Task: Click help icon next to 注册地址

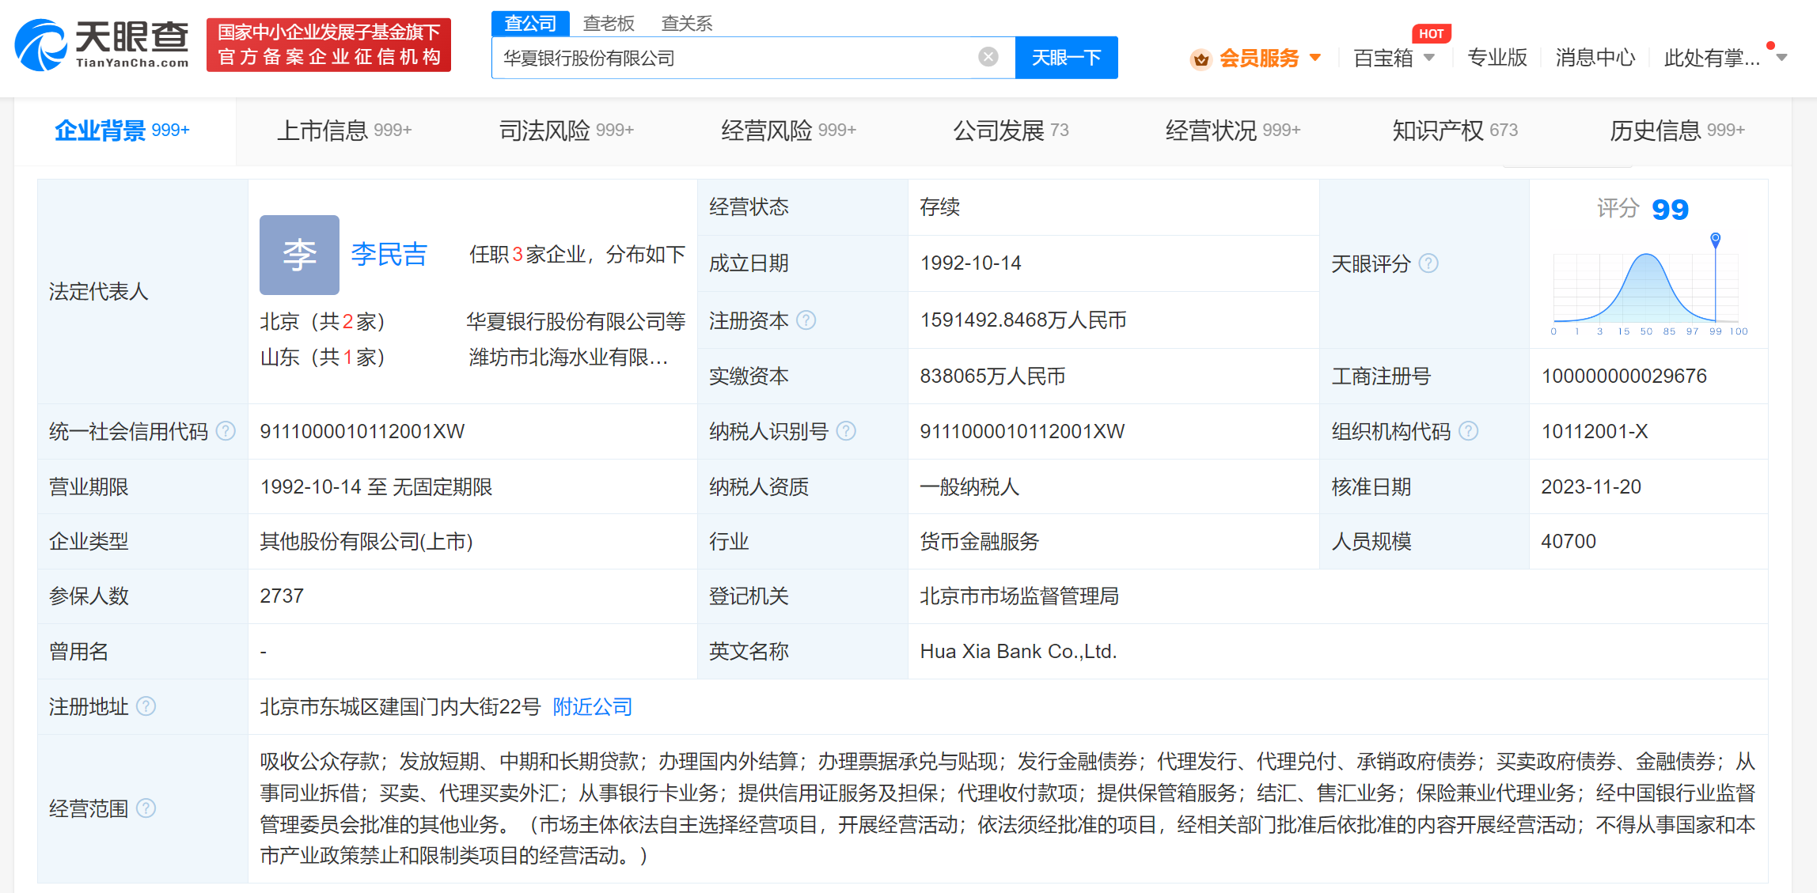Action: point(146,706)
